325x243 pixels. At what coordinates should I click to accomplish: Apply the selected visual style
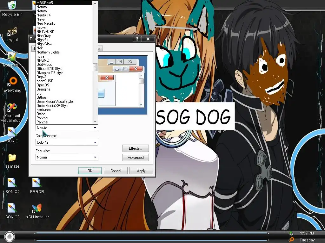(x=141, y=171)
